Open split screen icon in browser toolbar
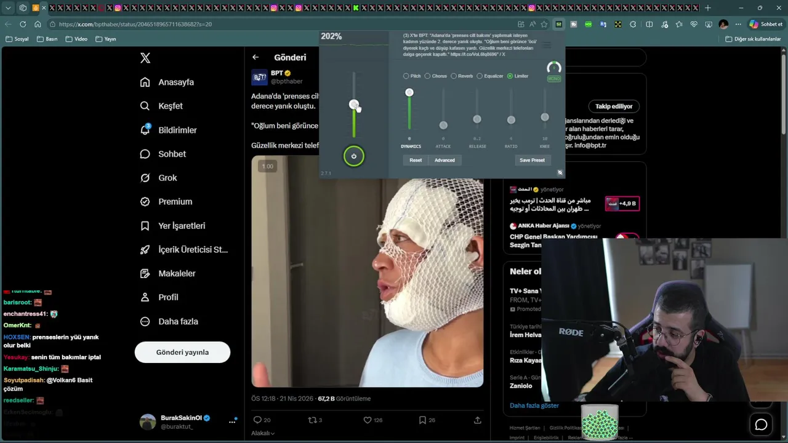 click(x=649, y=24)
